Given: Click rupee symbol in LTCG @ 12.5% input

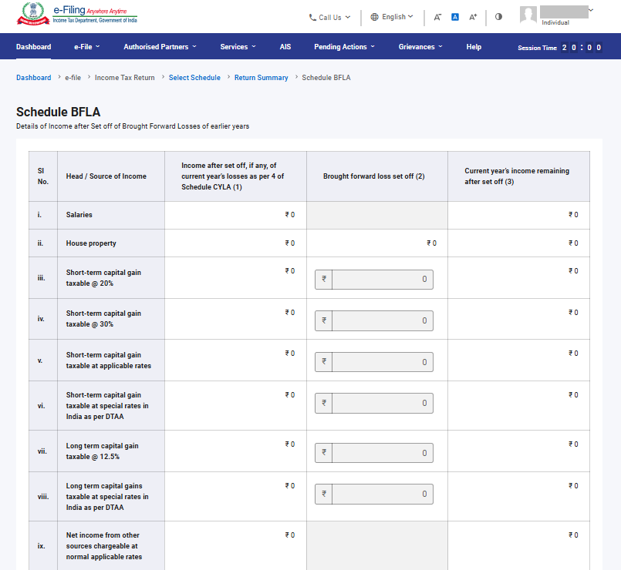Looking at the screenshot, I should click(x=323, y=453).
